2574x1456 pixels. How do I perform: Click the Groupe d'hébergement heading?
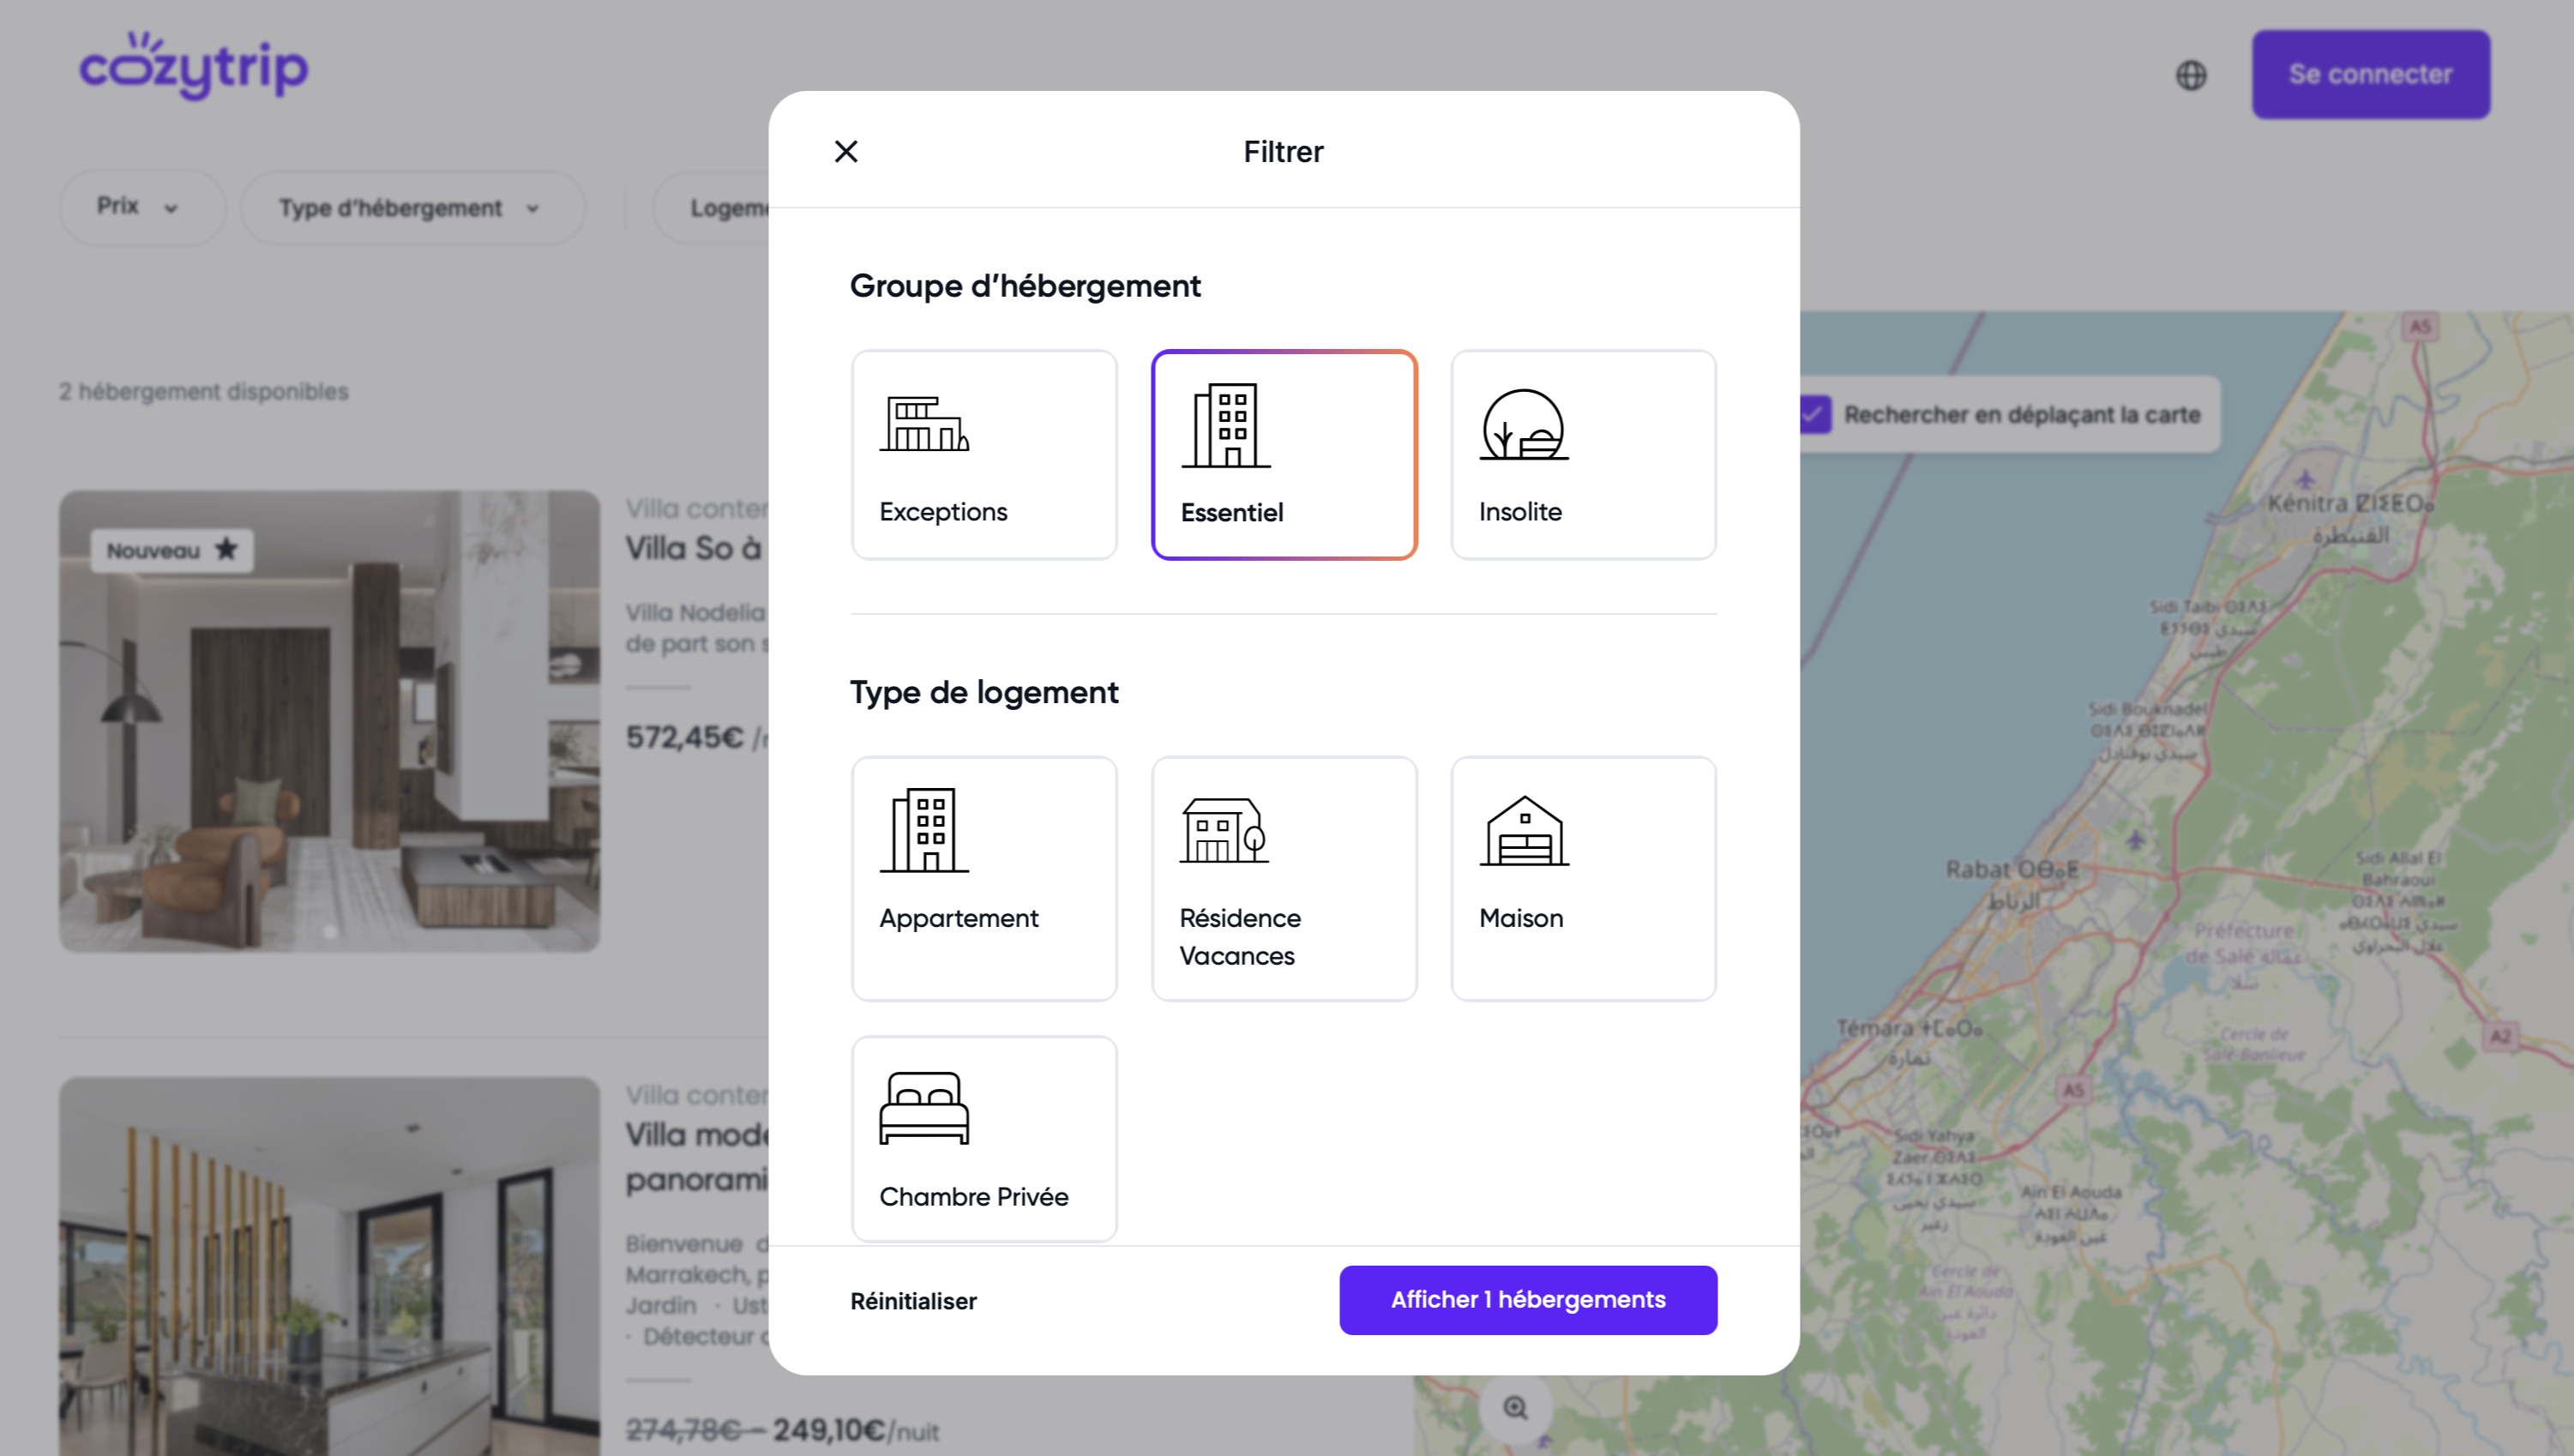pyautogui.click(x=1025, y=286)
